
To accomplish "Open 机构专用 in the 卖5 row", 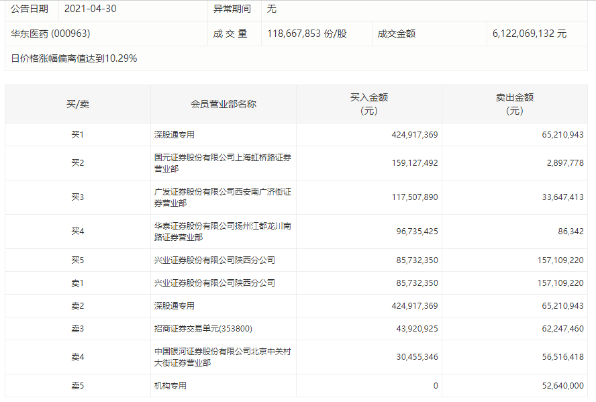I will [170, 386].
